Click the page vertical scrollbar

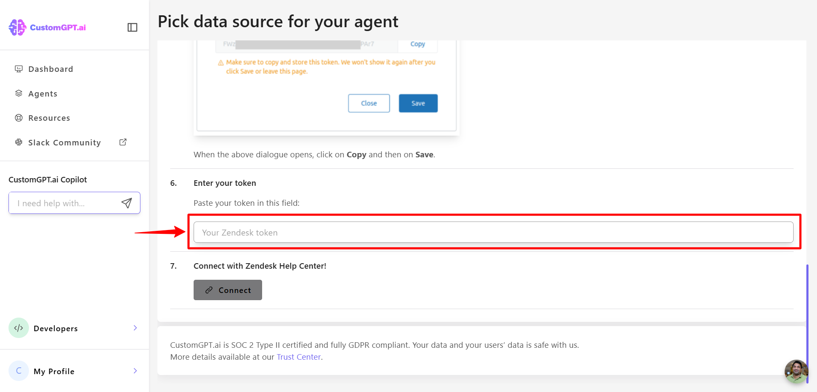pyautogui.click(x=807, y=323)
